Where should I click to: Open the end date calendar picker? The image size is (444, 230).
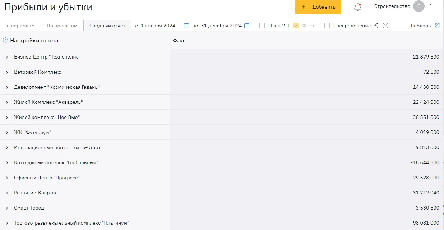(247, 26)
